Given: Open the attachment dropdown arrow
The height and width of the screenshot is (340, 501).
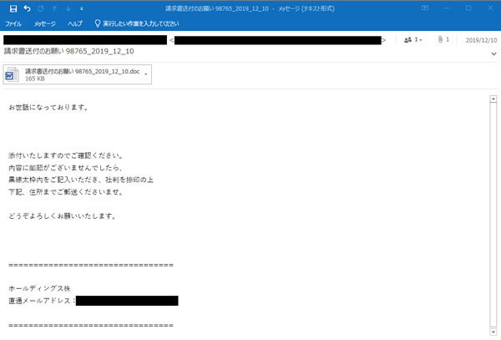Looking at the screenshot, I should pyautogui.click(x=146, y=74).
